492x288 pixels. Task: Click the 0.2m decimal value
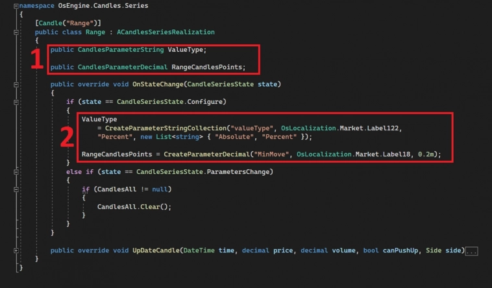426,154
